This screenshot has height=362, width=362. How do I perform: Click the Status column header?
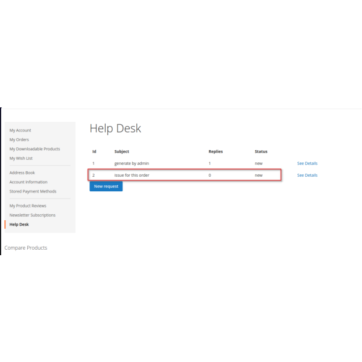261,151
